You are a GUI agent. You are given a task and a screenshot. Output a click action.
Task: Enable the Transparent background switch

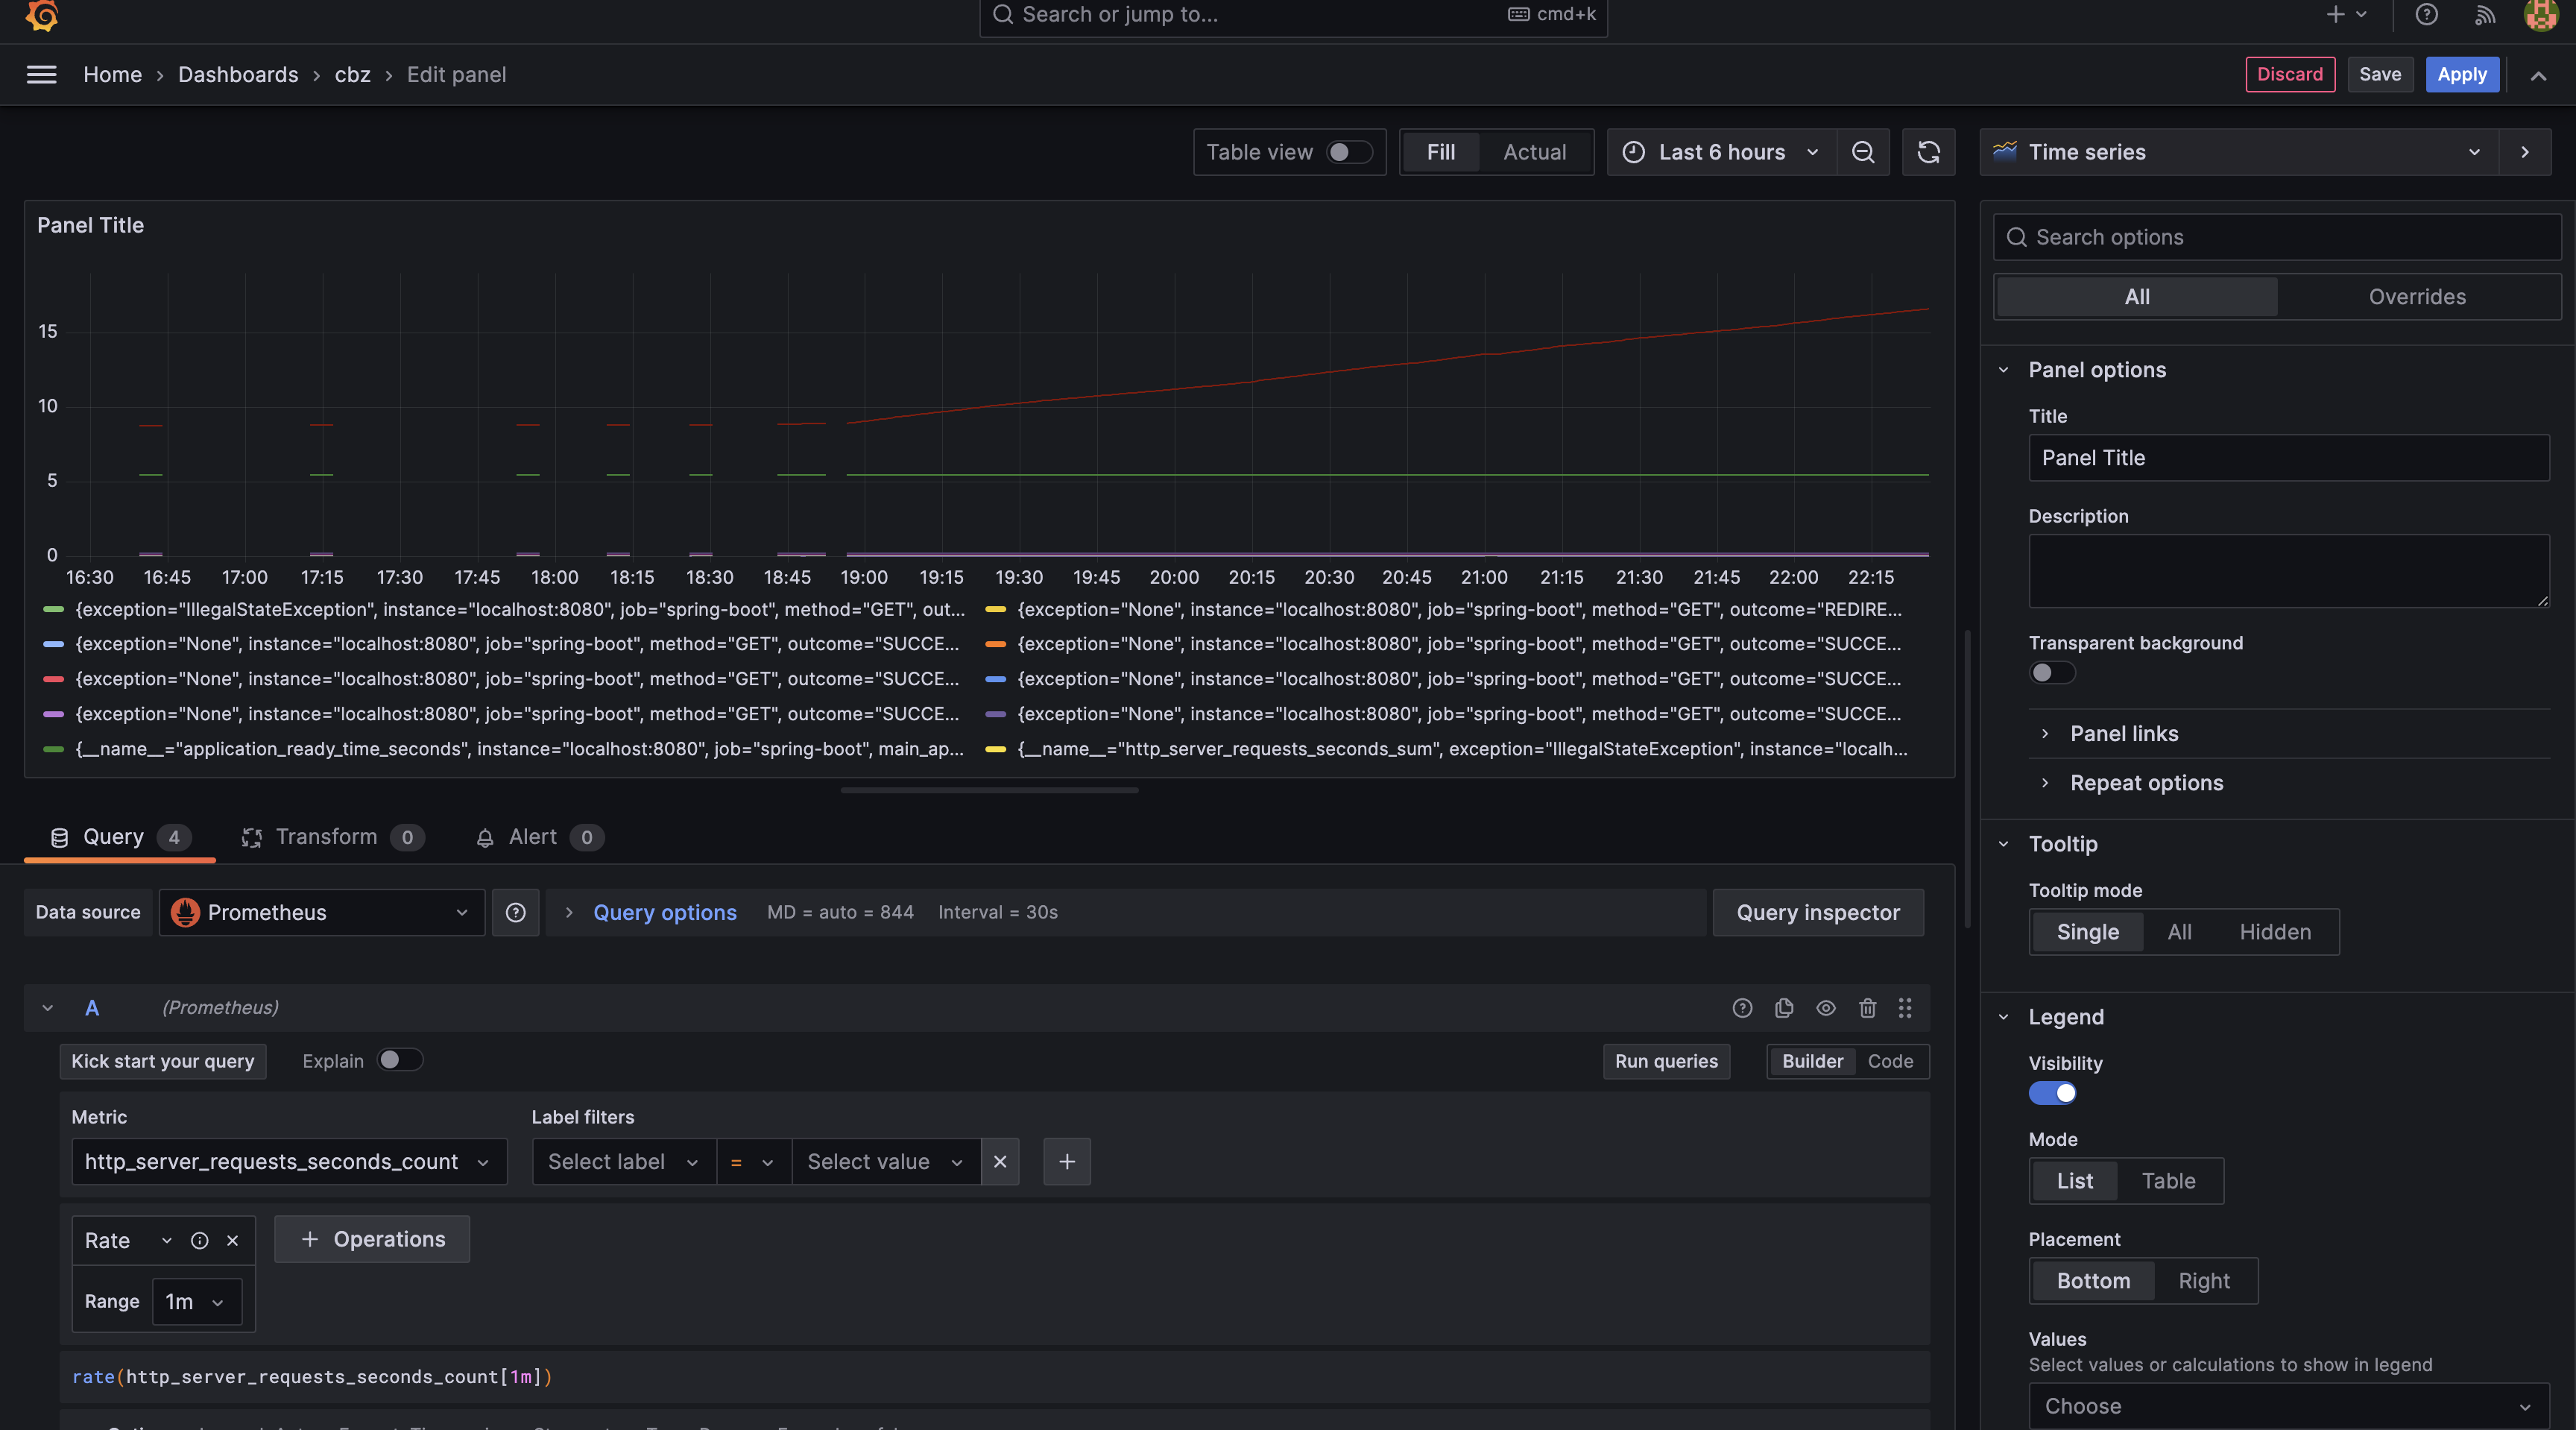click(2052, 673)
